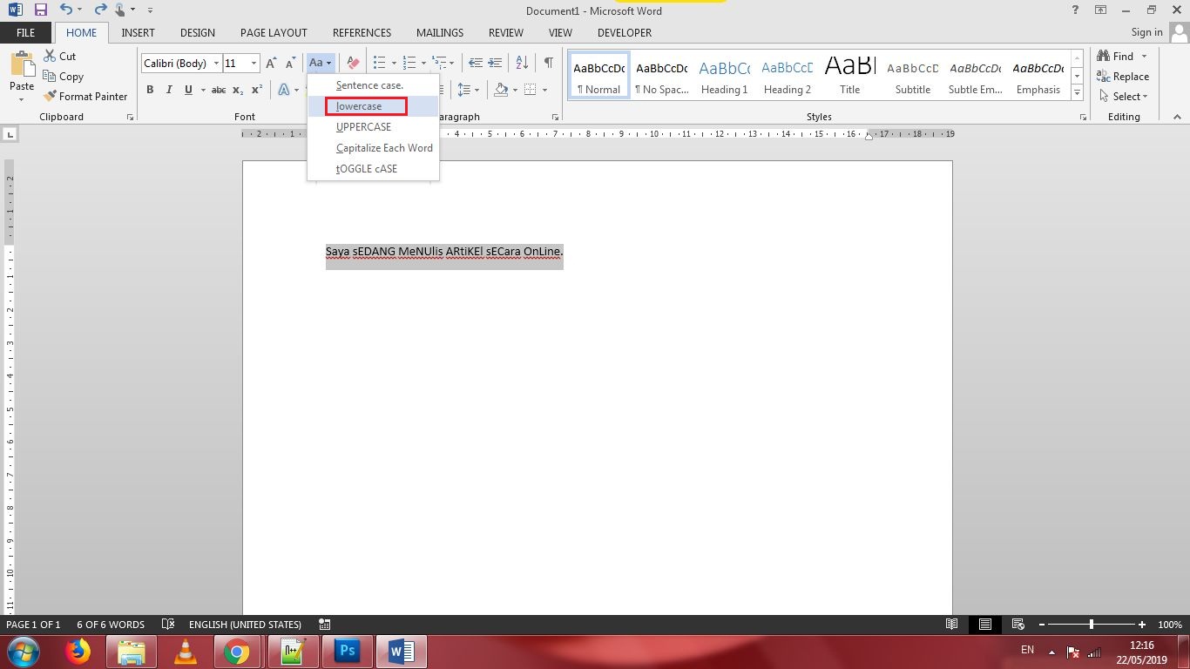Select UPPERCASE from the change case menu
Image resolution: width=1190 pixels, height=669 pixels.
(363, 126)
